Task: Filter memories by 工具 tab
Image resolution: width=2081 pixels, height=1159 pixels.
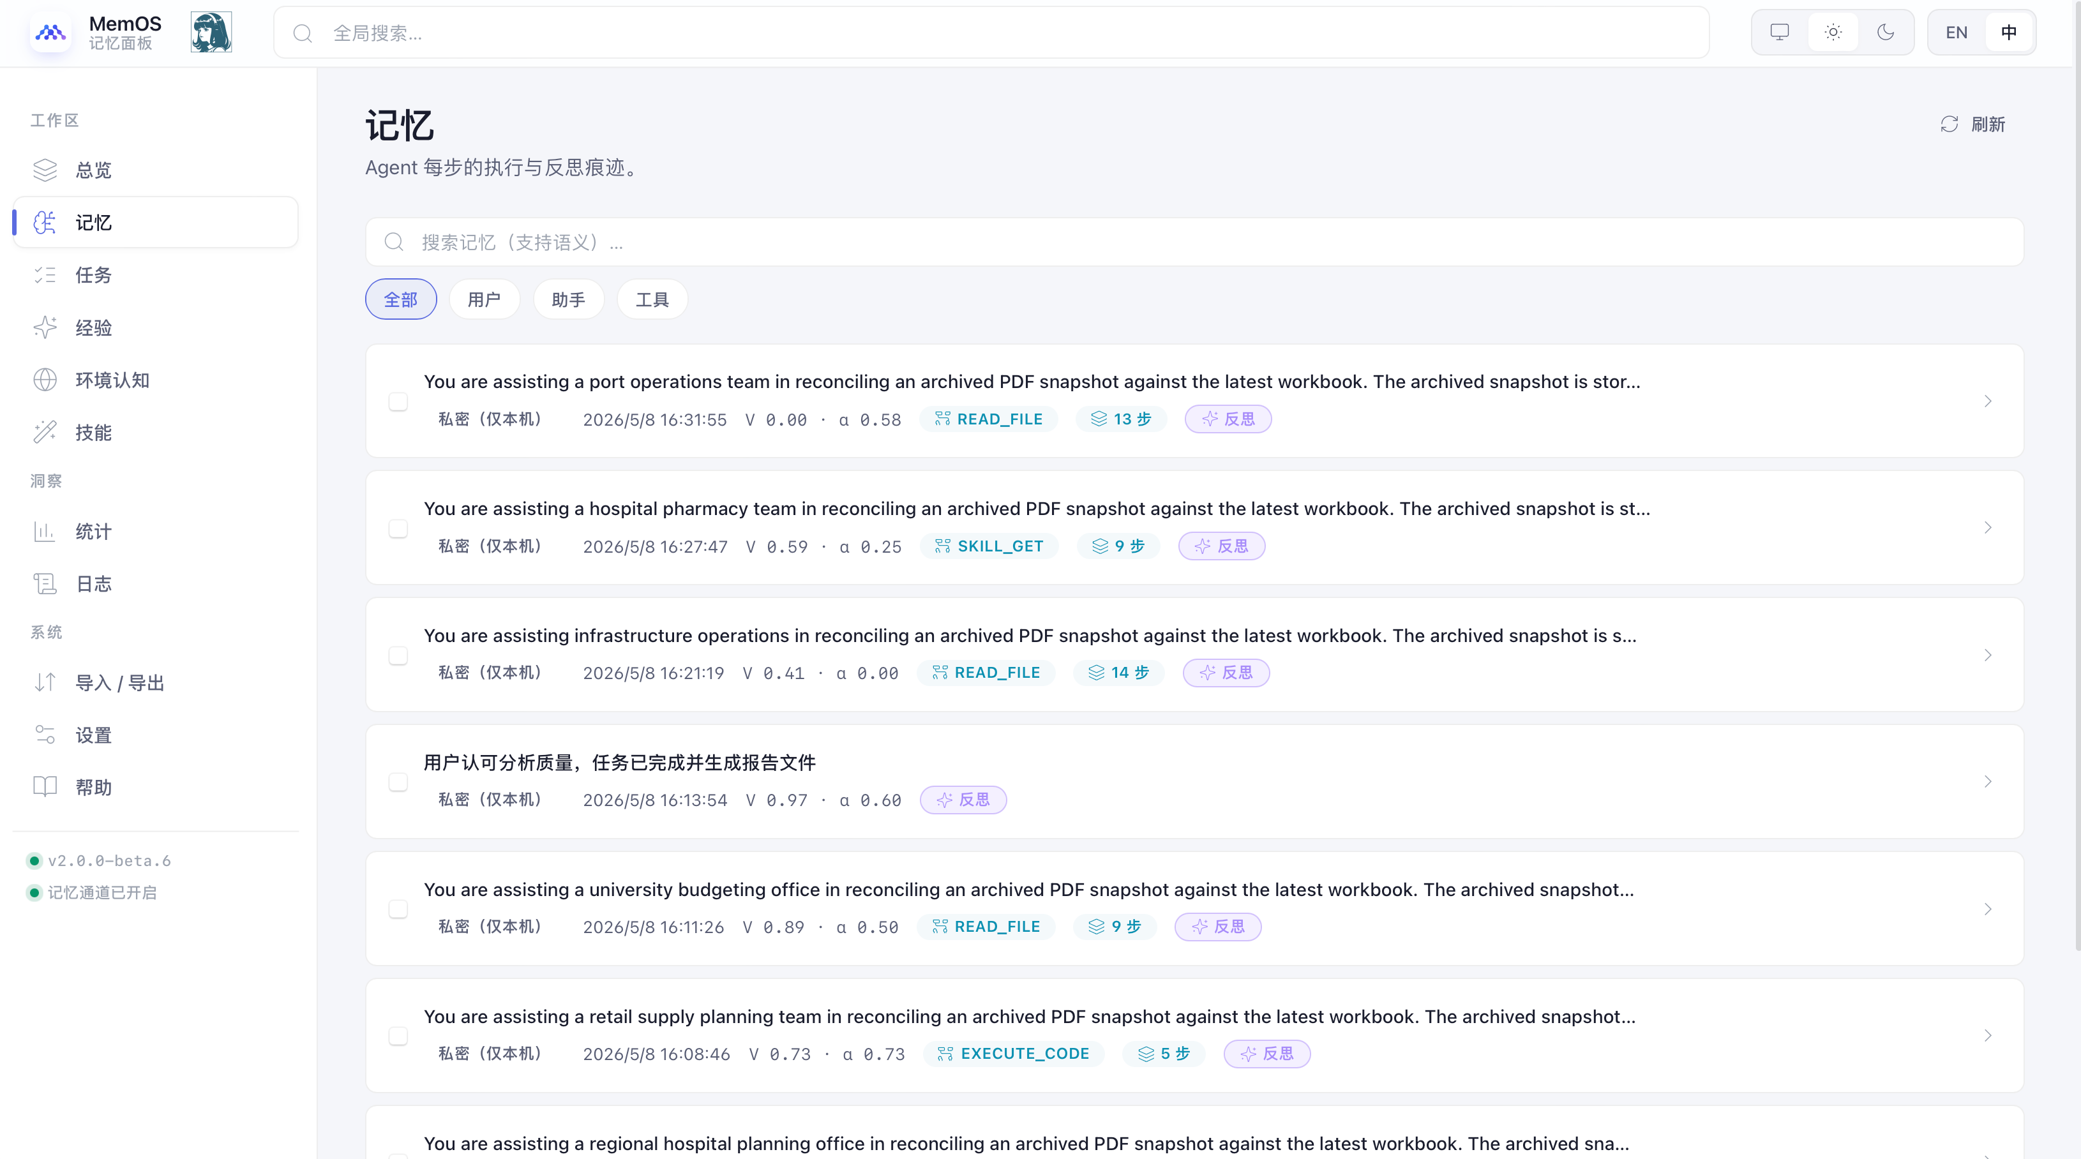Action: click(x=652, y=300)
